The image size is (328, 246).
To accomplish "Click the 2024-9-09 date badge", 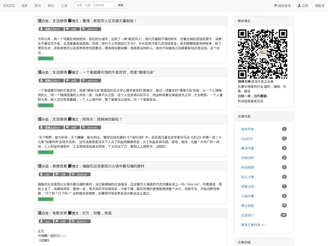I will point(91,81).
